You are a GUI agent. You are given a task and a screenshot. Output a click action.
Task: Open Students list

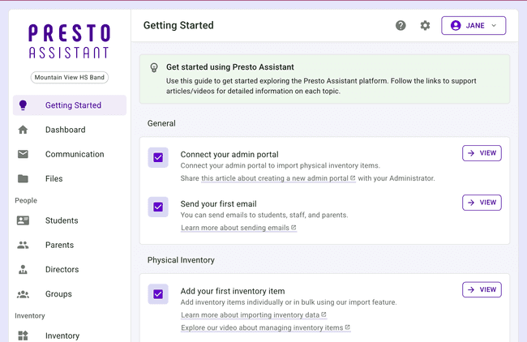click(x=70, y=220)
